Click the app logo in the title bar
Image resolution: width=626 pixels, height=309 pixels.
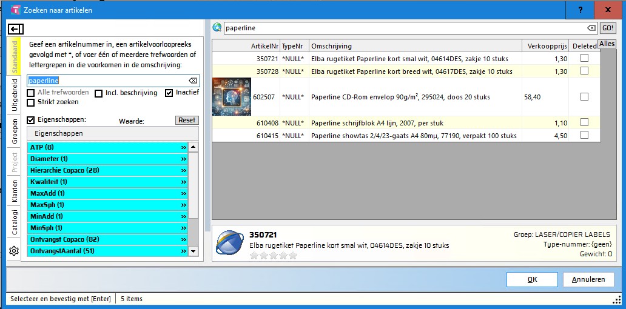coord(15,10)
